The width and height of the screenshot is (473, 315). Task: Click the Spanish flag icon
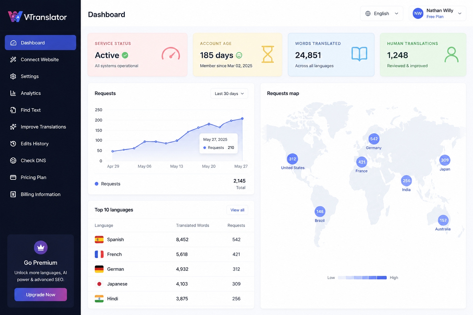coord(99,240)
